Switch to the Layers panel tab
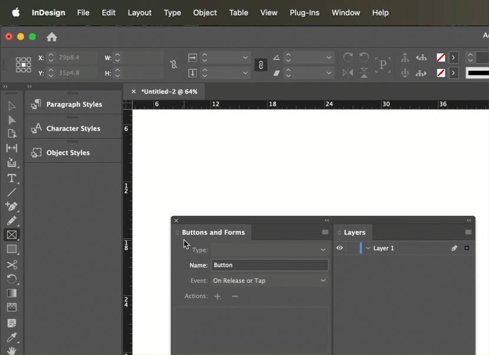This screenshot has height=355, width=489. click(x=354, y=232)
